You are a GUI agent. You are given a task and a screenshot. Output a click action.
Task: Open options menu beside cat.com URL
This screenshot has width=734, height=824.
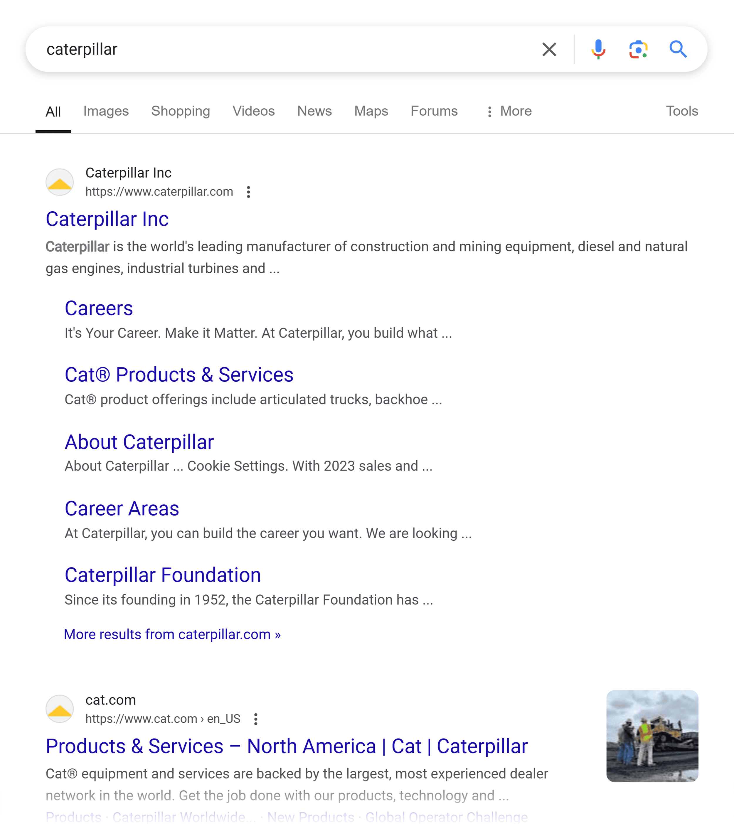[x=256, y=719]
